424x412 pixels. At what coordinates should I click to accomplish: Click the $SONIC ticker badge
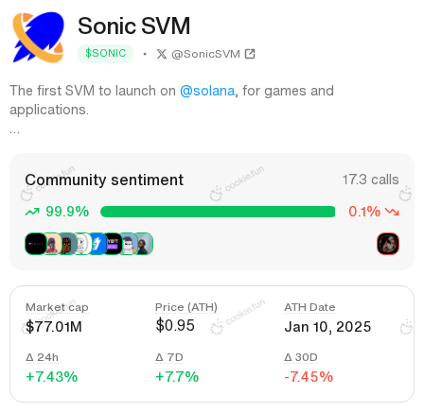(105, 54)
